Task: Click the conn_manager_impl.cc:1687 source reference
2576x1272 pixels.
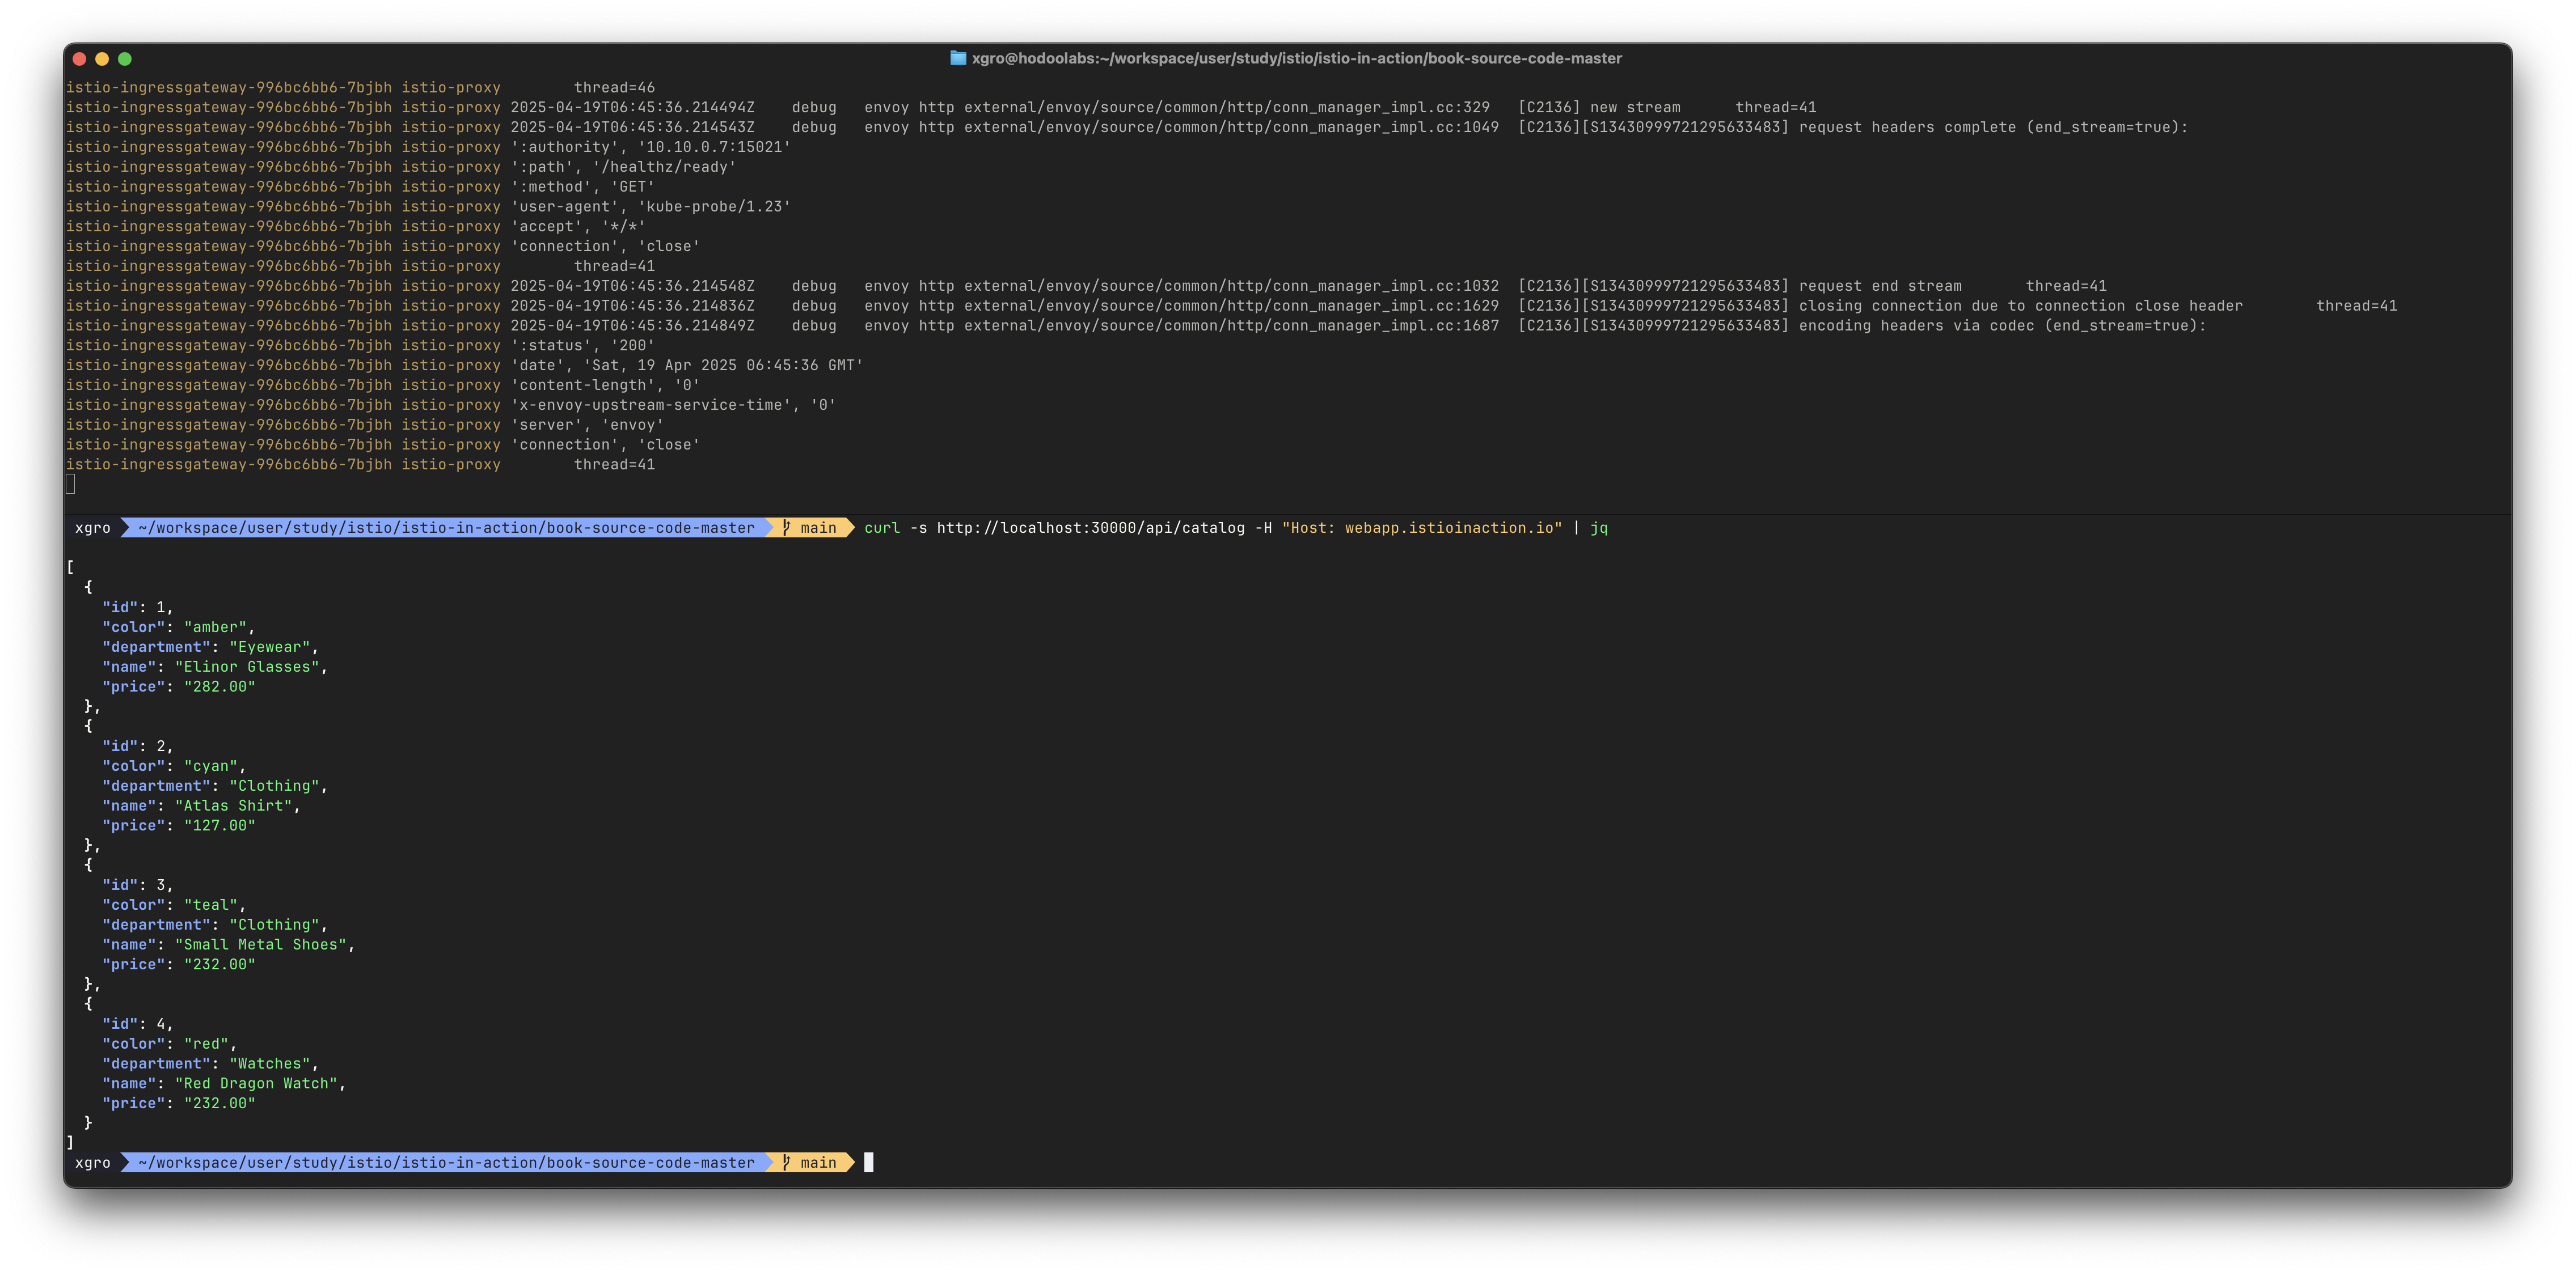Action: [x=1232, y=326]
